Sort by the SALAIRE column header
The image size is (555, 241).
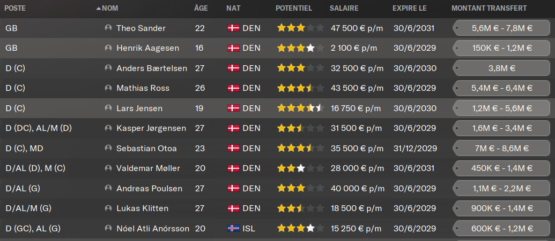tap(344, 9)
